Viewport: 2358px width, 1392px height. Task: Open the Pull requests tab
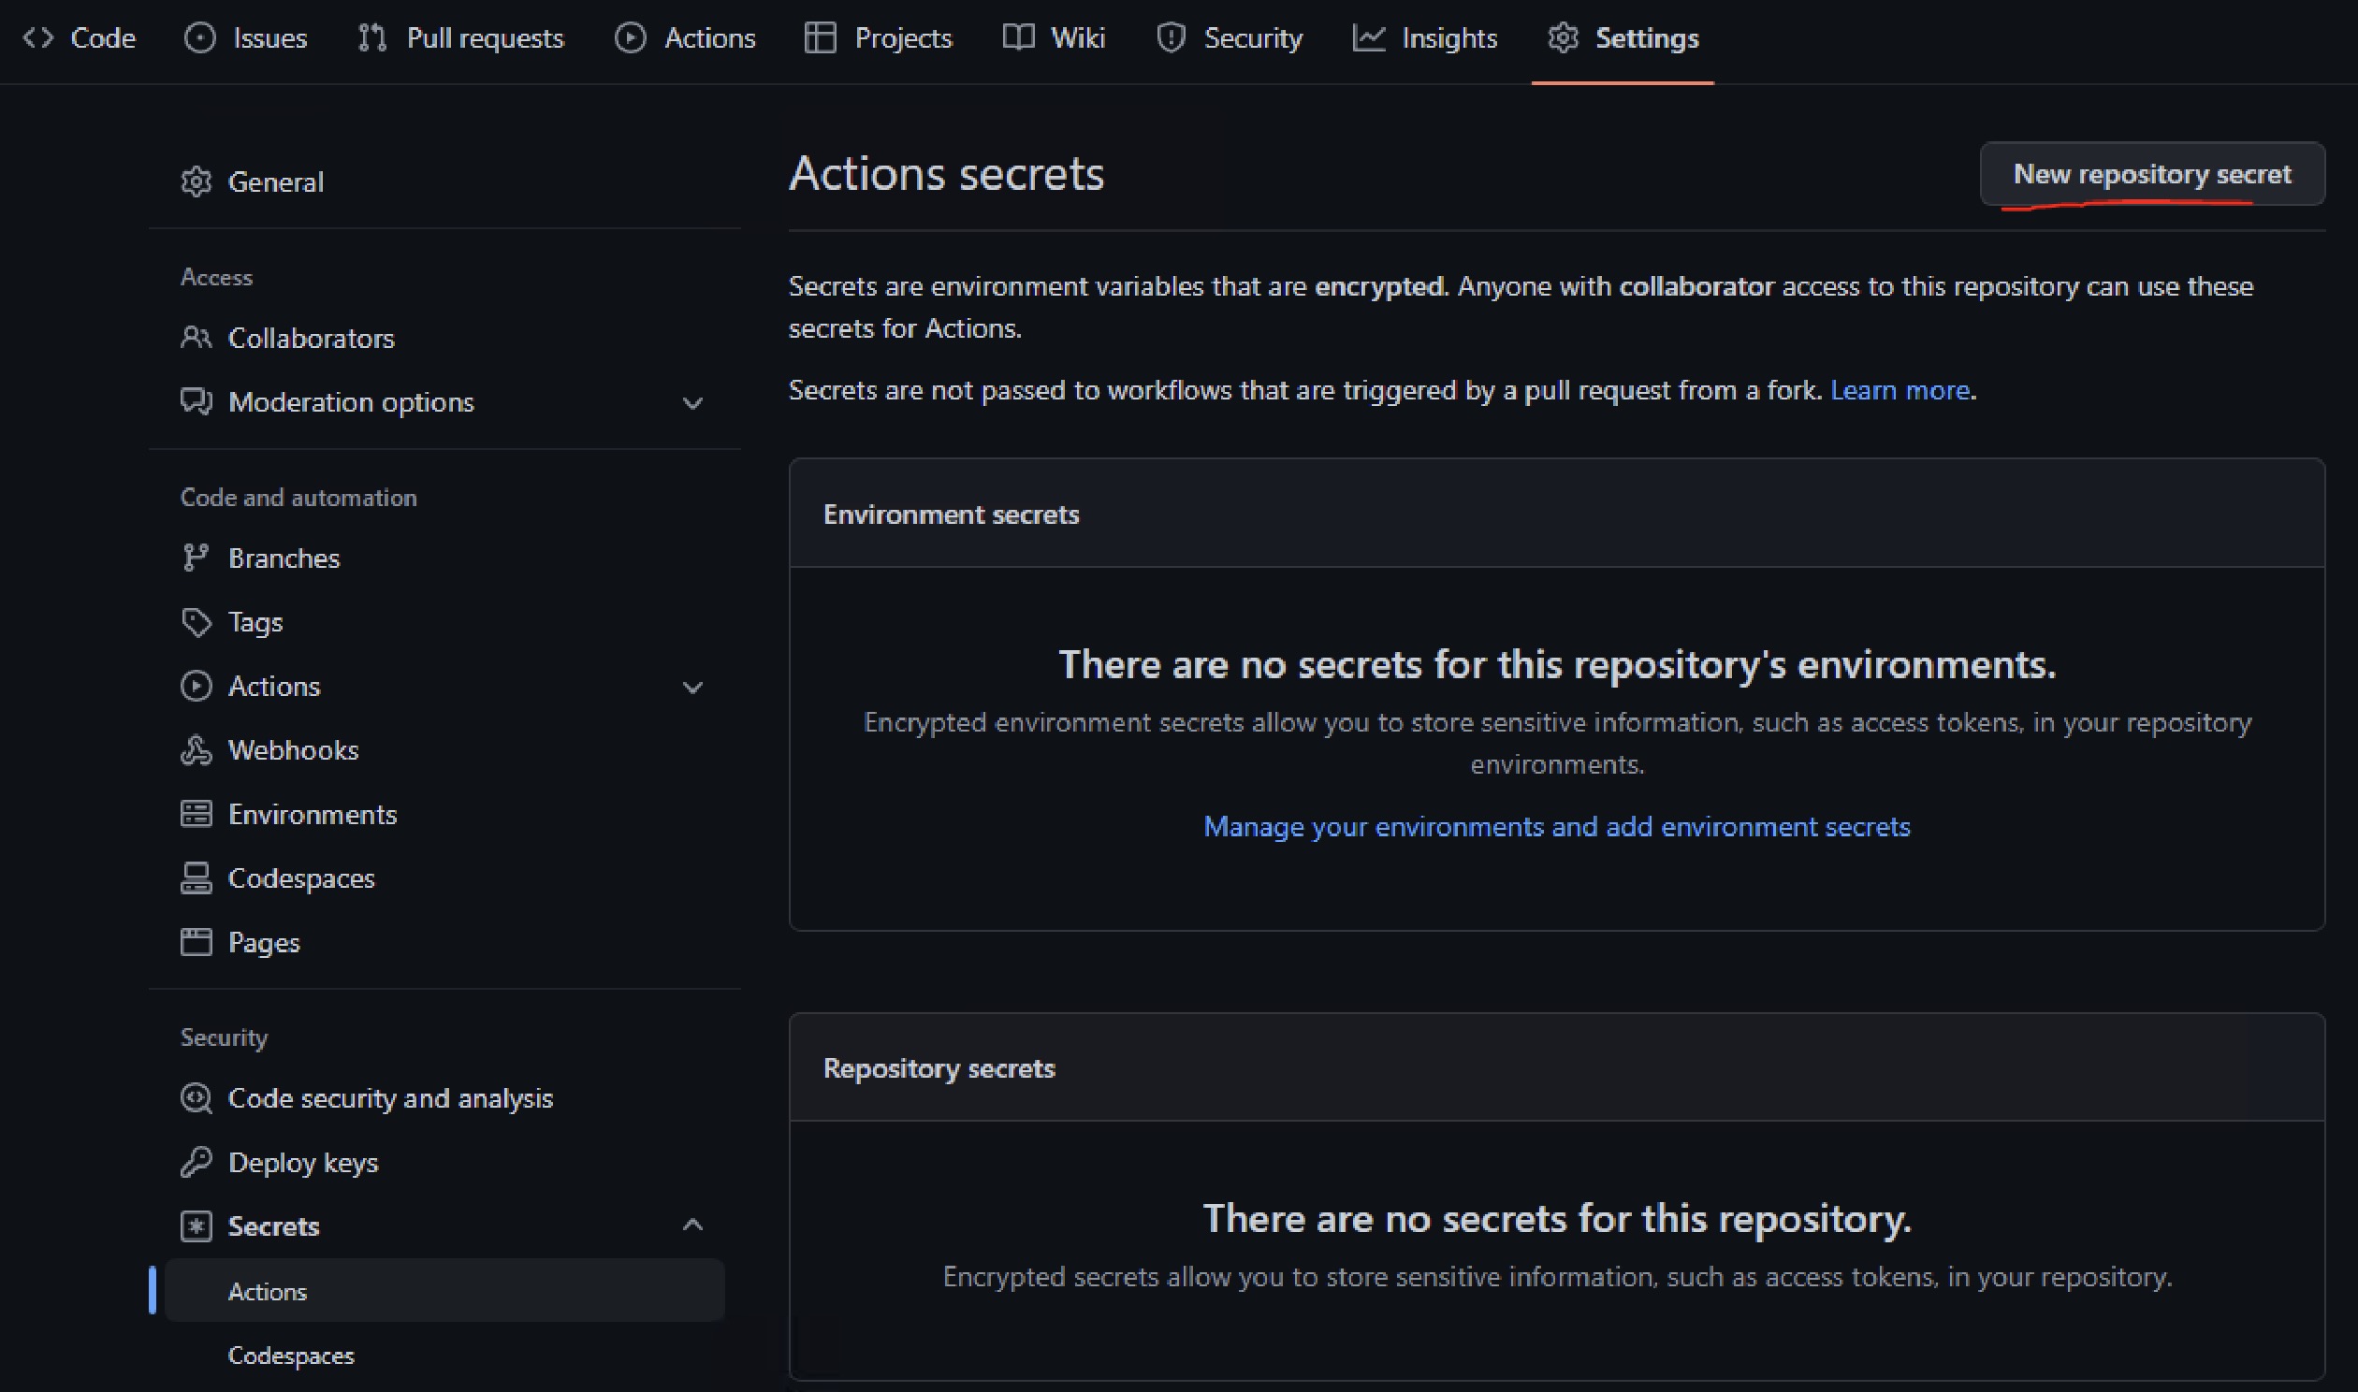tap(461, 38)
